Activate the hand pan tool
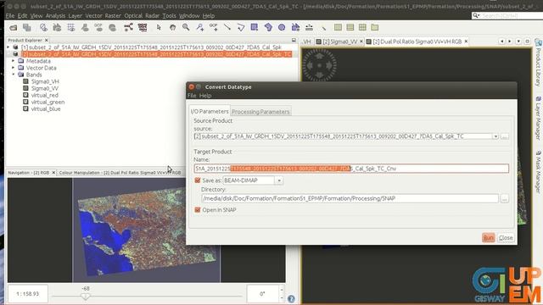 pyautogui.click(x=172, y=27)
